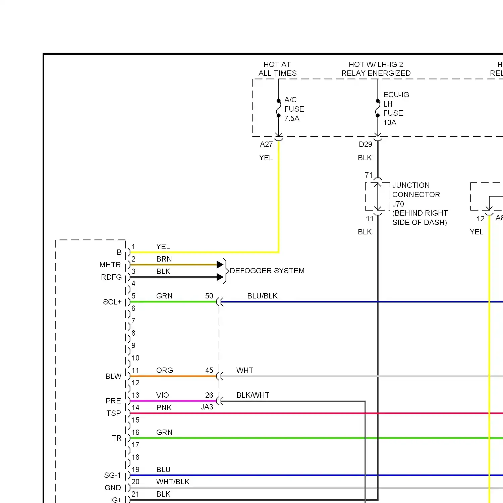Click the IG+ terminal label

point(116,500)
